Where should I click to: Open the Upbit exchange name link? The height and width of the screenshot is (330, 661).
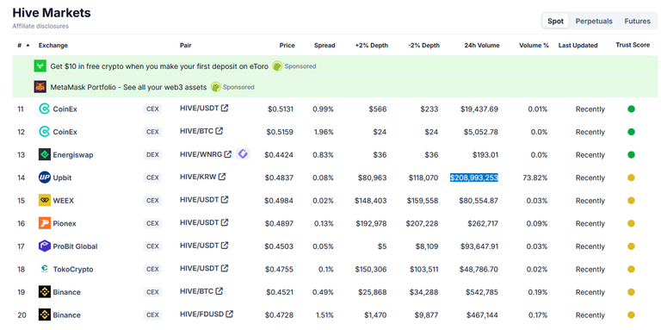[x=62, y=177]
